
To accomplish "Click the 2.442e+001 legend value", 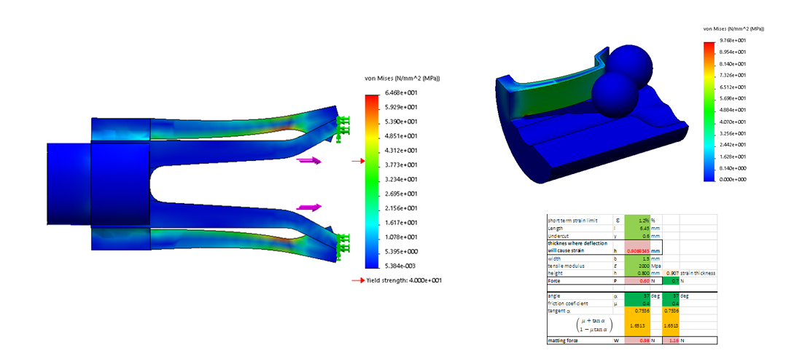I will point(733,145).
